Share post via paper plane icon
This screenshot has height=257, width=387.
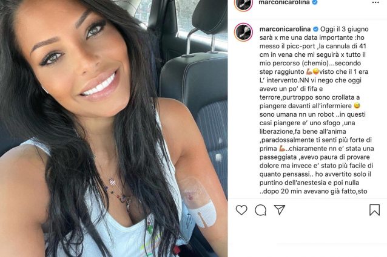coord(280,210)
